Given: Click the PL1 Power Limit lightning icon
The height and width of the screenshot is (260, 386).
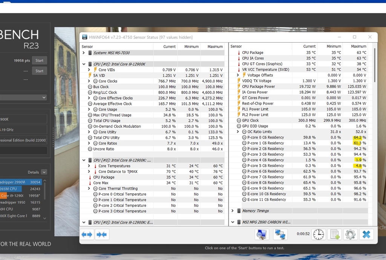Looking at the screenshot, I should (239, 109).
